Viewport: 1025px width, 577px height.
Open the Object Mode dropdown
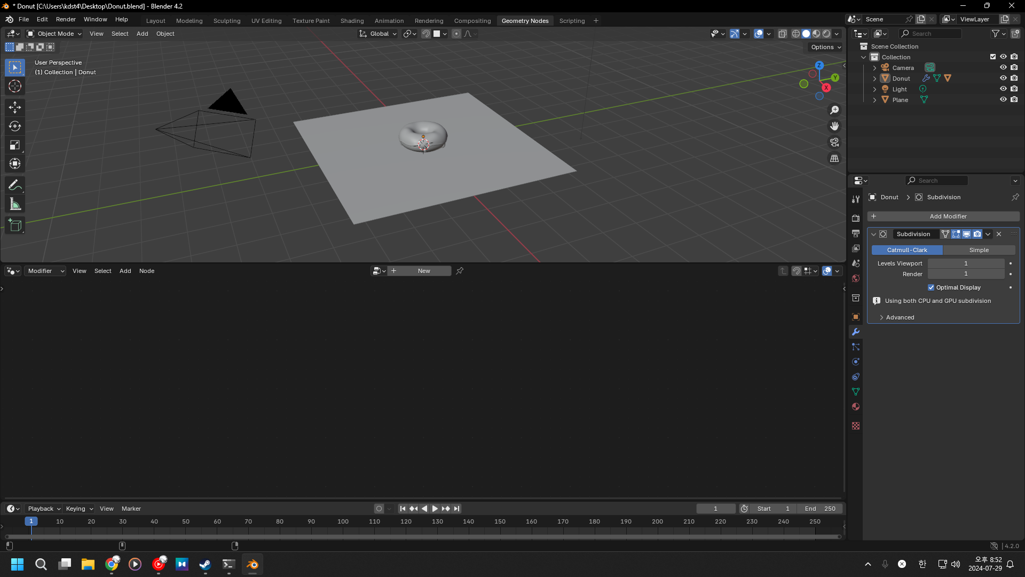pyautogui.click(x=54, y=34)
